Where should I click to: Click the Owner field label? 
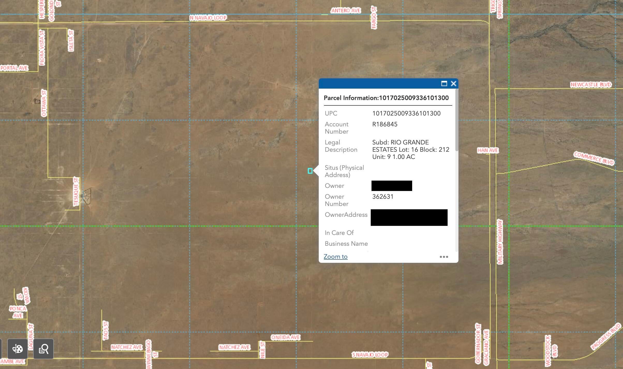tap(334, 186)
